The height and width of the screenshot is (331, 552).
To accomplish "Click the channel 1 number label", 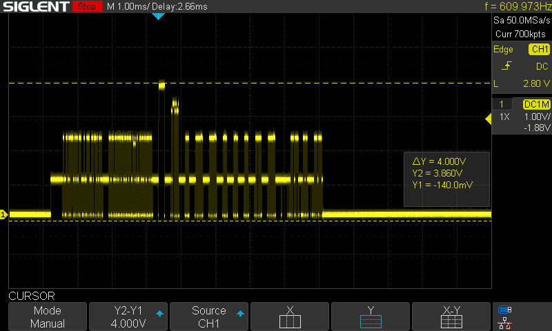I will [502, 104].
